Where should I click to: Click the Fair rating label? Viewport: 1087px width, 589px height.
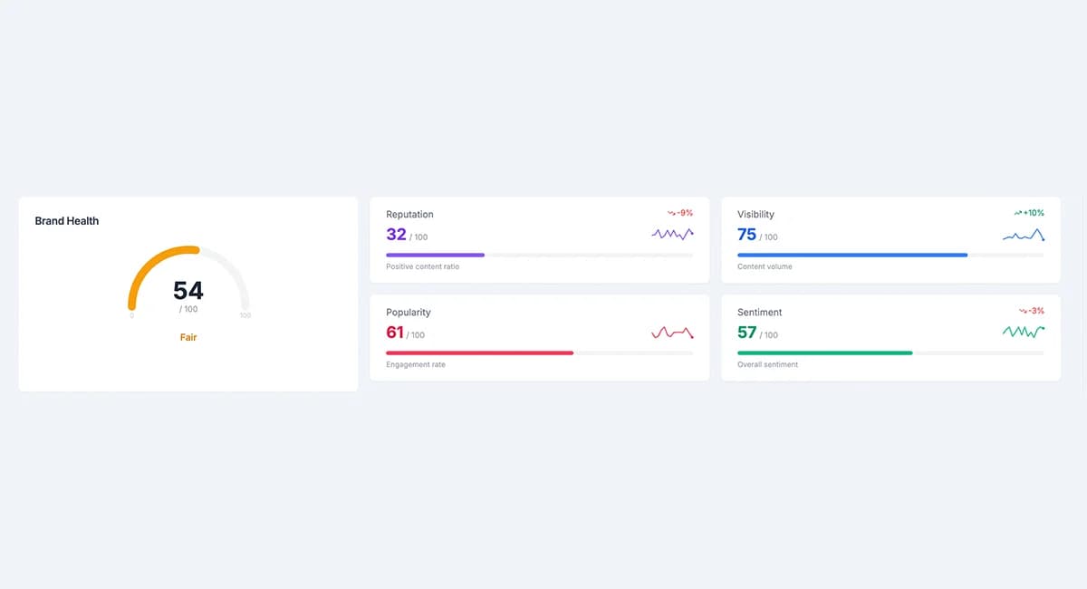tap(188, 337)
